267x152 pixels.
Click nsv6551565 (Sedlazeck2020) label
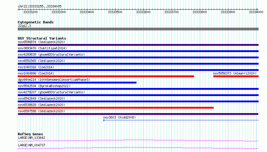coord(41,61)
